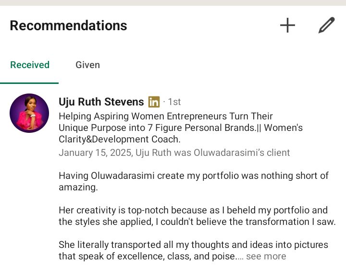
Task: Click the January 15, 2025 client relationship line
Action: click(174, 152)
